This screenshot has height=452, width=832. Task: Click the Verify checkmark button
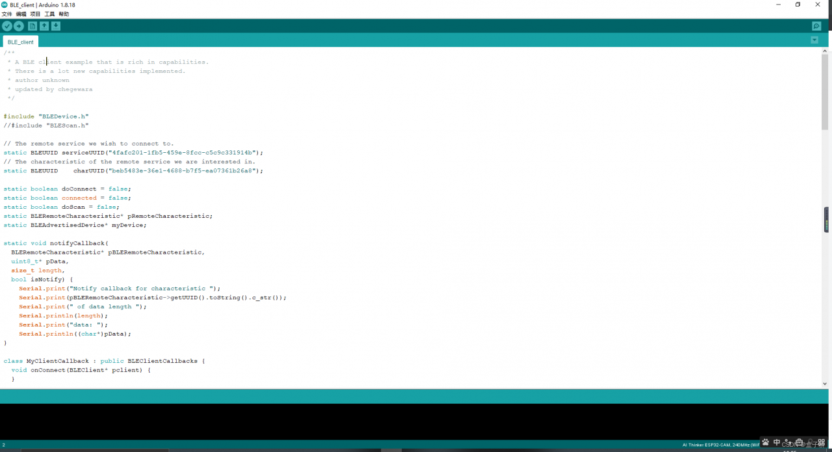pyautogui.click(x=7, y=26)
